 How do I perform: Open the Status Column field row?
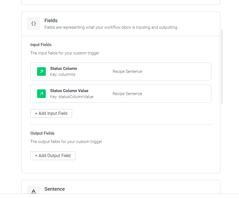point(121,72)
